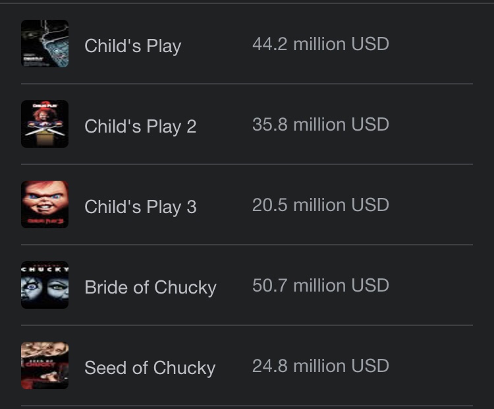Click empty space right of 44.2 million USD
The width and height of the screenshot is (494, 409).
pyautogui.click(x=431, y=44)
